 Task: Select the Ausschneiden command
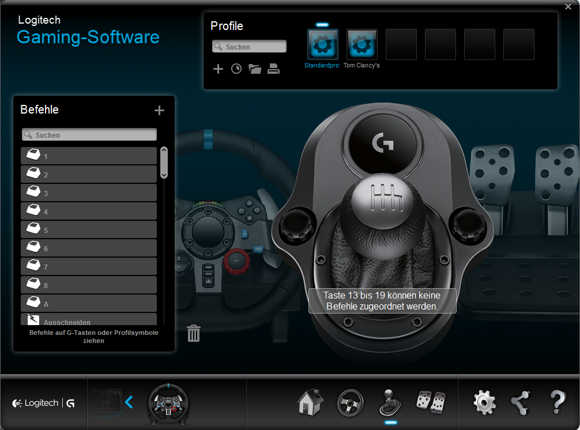tap(89, 319)
